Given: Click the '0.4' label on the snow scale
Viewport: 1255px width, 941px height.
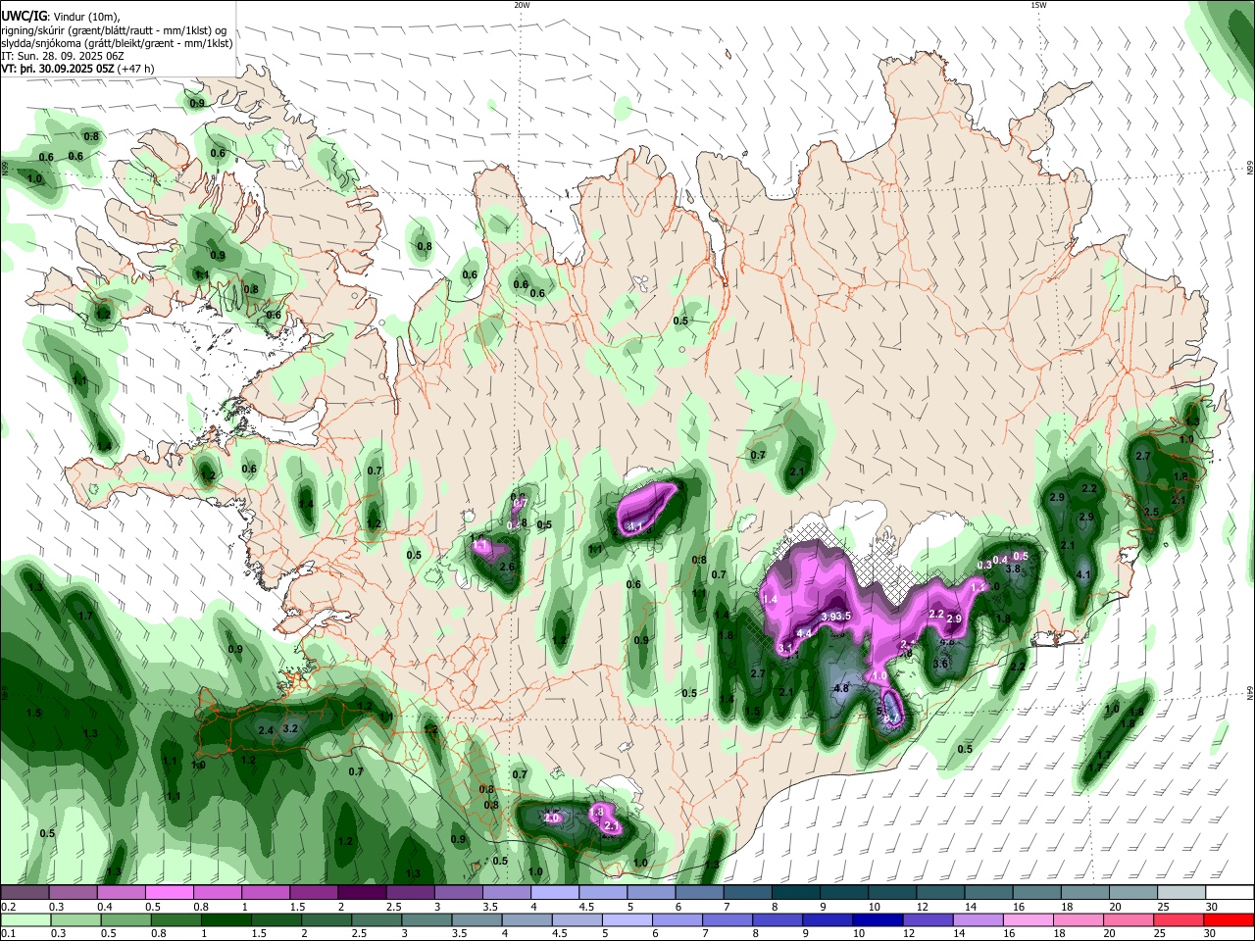Looking at the screenshot, I should (103, 907).
